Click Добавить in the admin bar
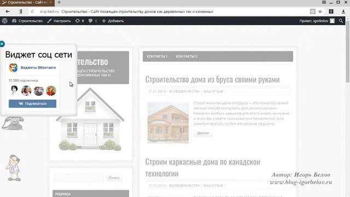Image resolution: width=350 pixels, height=197 pixels. pyautogui.click(x=113, y=21)
